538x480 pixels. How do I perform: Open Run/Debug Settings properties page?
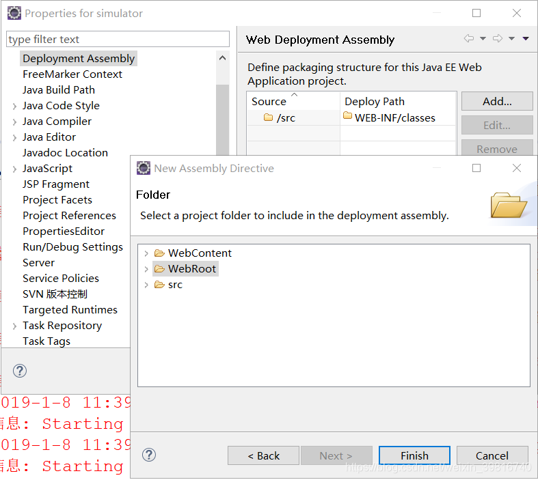tap(72, 247)
